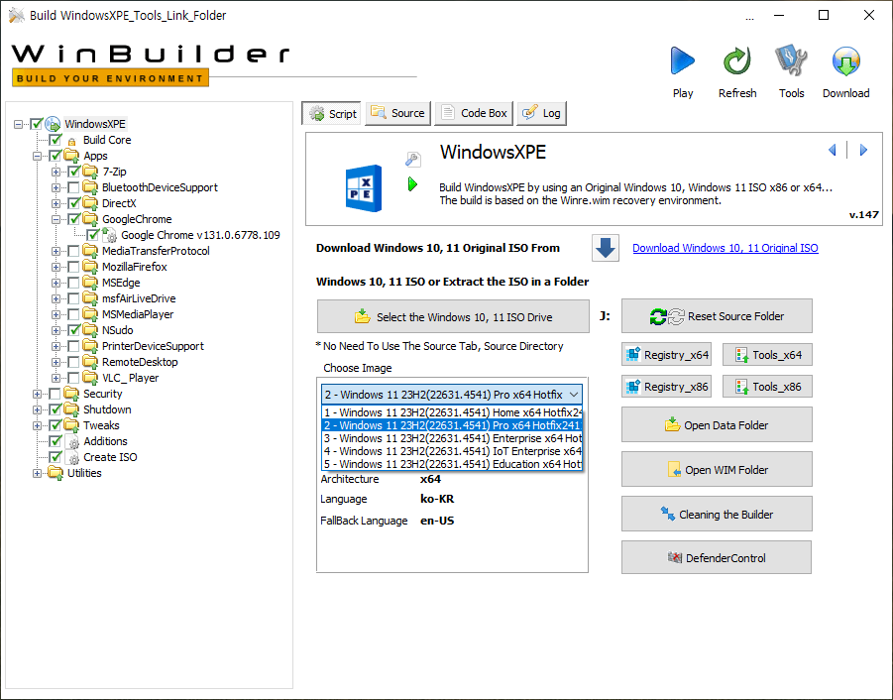Switch to the Source tab
This screenshot has height=700, width=893.
(398, 113)
